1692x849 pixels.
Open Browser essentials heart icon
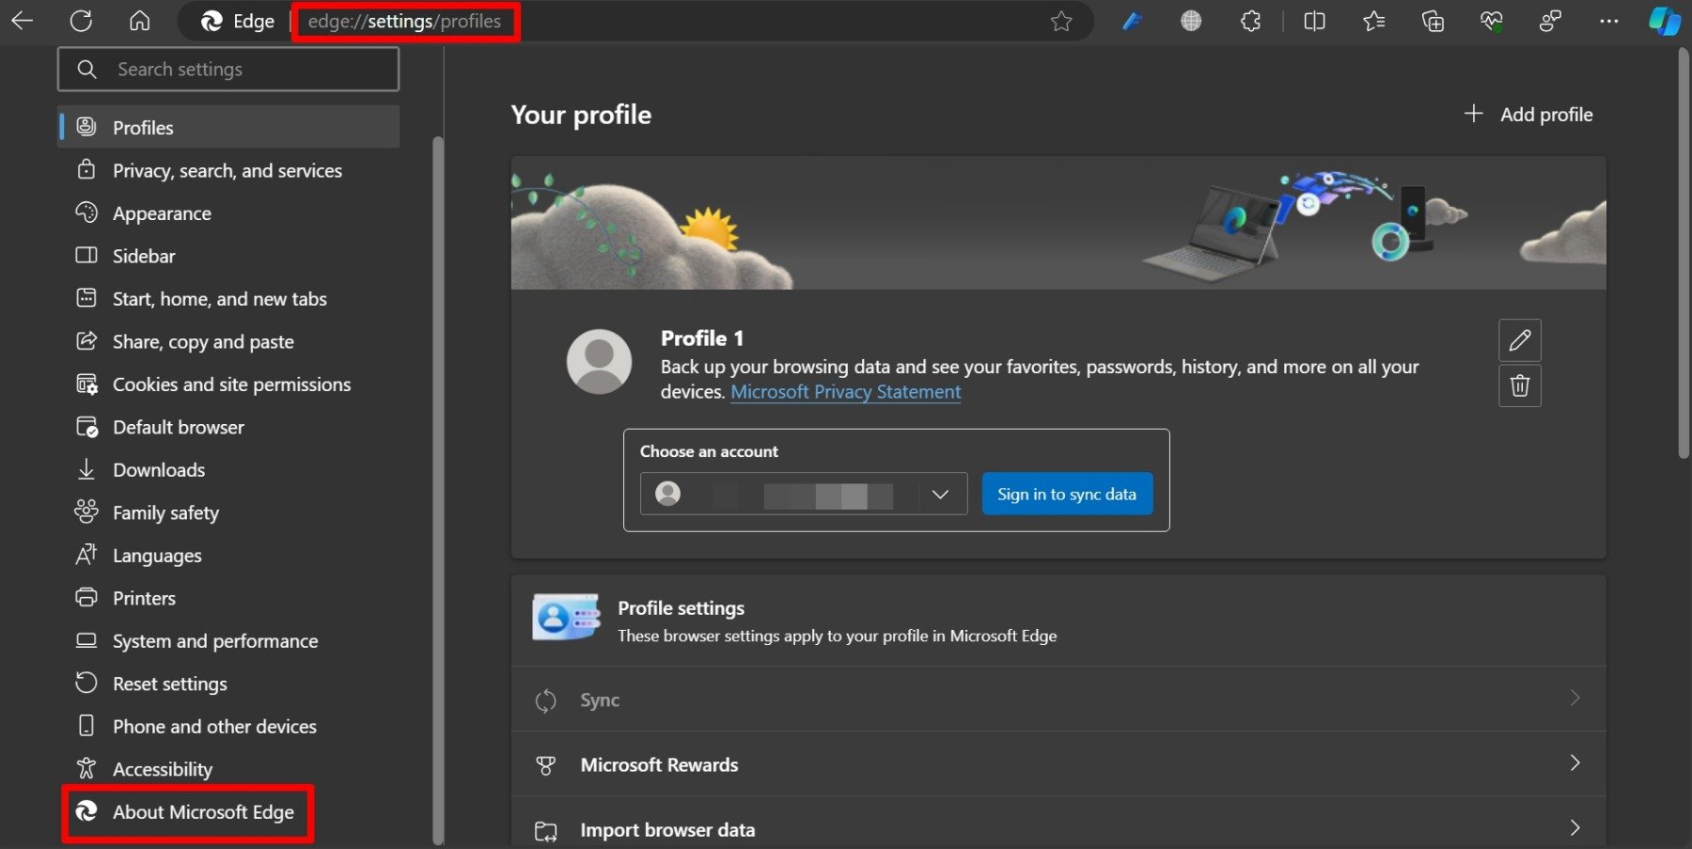click(1491, 21)
